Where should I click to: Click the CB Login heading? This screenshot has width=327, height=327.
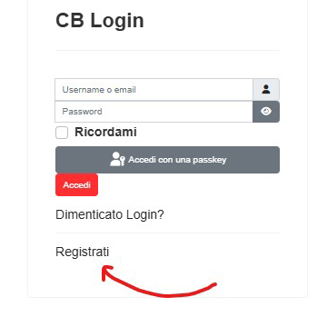click(x=100, y=21)
